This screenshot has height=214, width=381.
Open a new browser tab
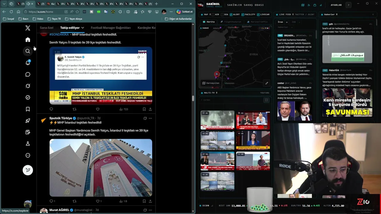click(157, 4)
